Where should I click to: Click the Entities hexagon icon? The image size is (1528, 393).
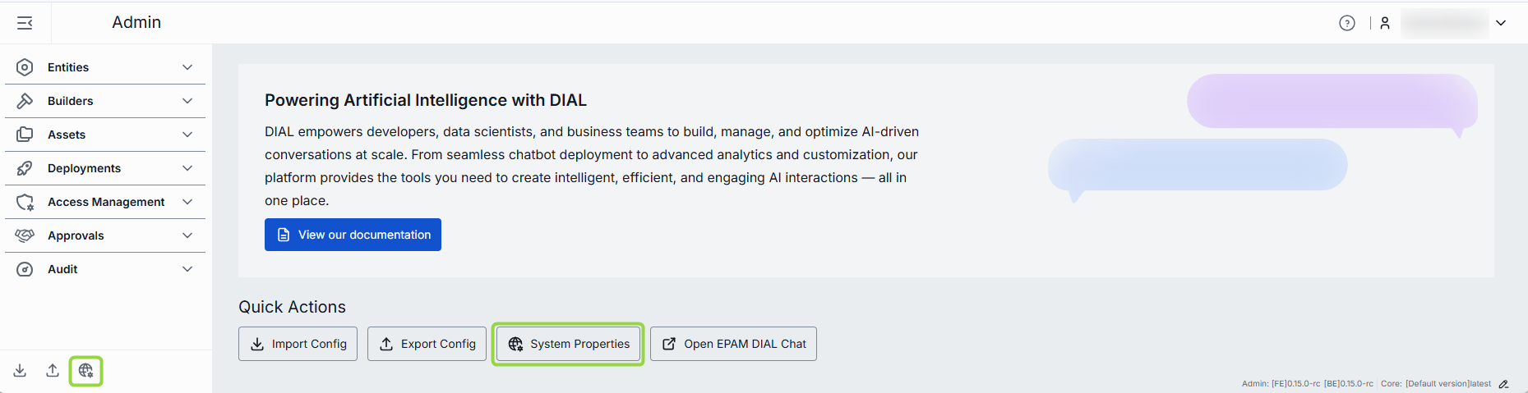pos(25,67)
